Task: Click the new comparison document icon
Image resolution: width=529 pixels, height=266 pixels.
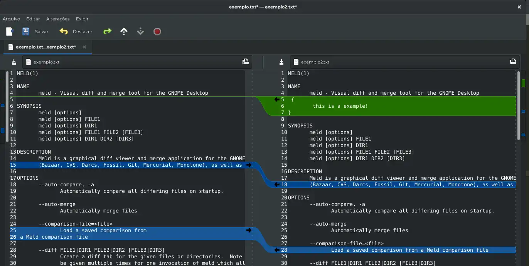Action: [x=10, y=32]
